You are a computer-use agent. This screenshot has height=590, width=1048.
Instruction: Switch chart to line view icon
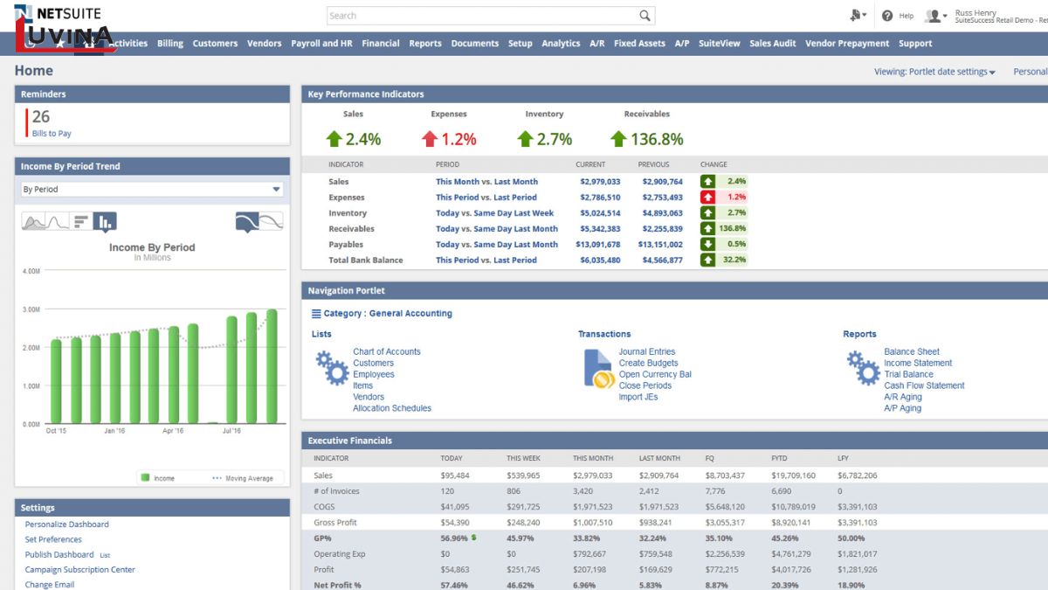pyautogui.click(x=57, y=222)
